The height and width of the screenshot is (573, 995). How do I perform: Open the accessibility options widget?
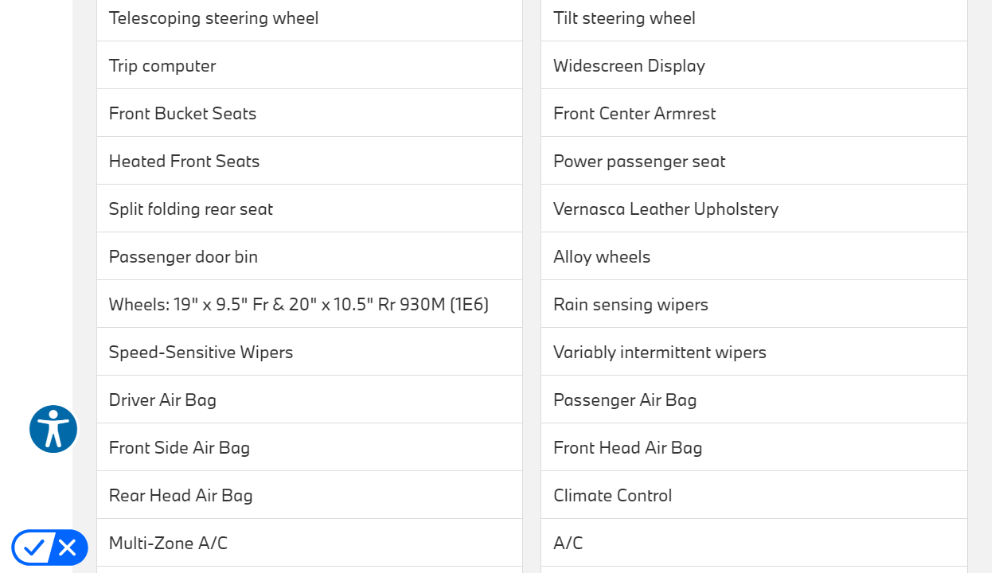53,429
